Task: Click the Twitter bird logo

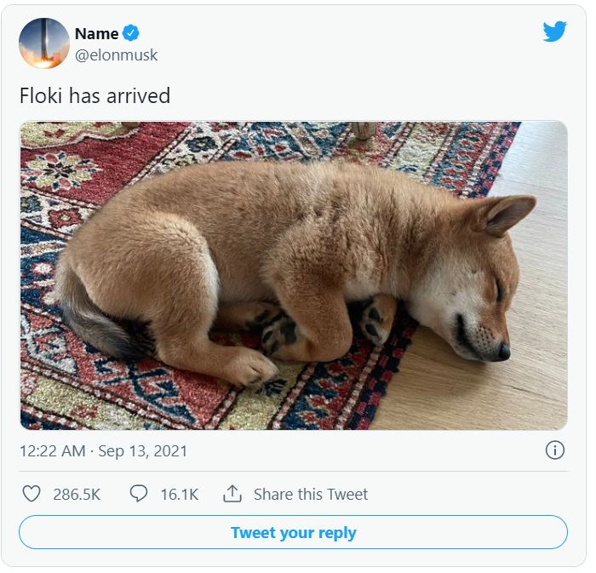Action: click(554, 32)
